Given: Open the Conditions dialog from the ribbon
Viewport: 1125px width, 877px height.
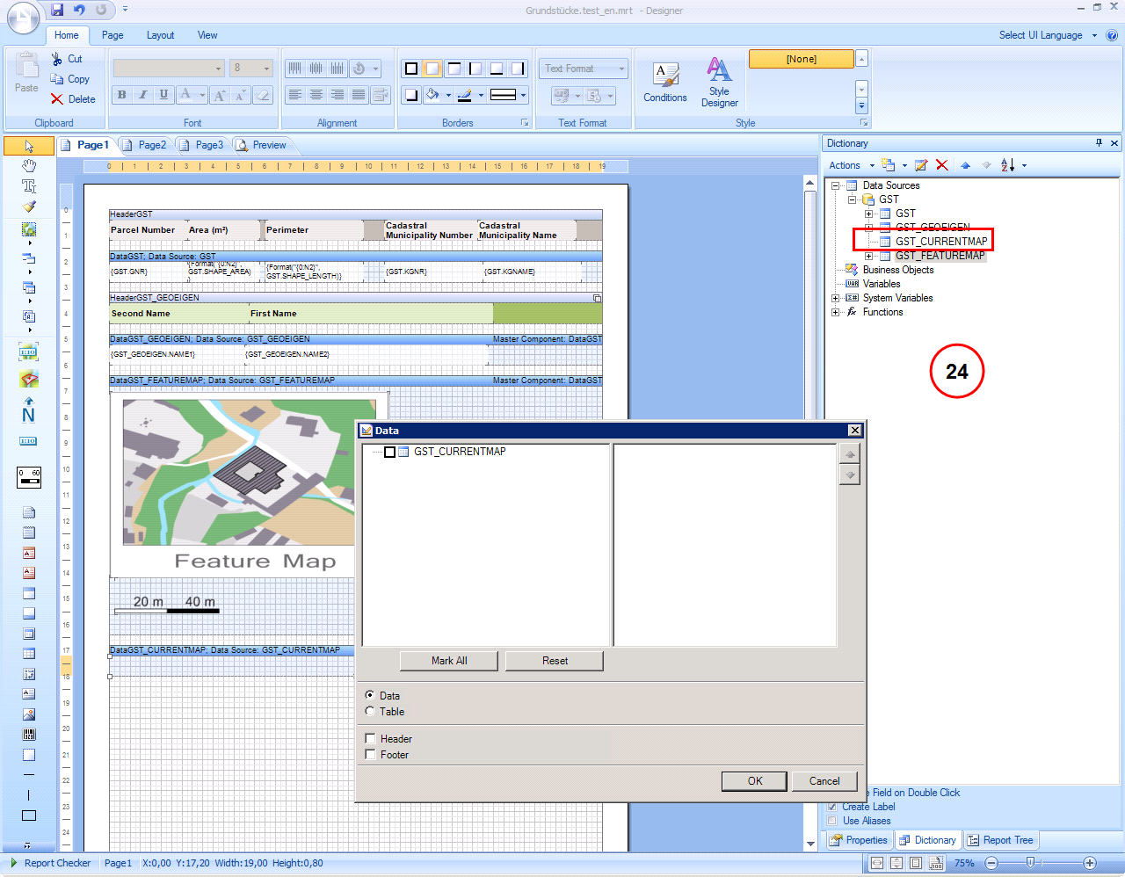Looking at the screenshot, I should click(x=664, y=81).
